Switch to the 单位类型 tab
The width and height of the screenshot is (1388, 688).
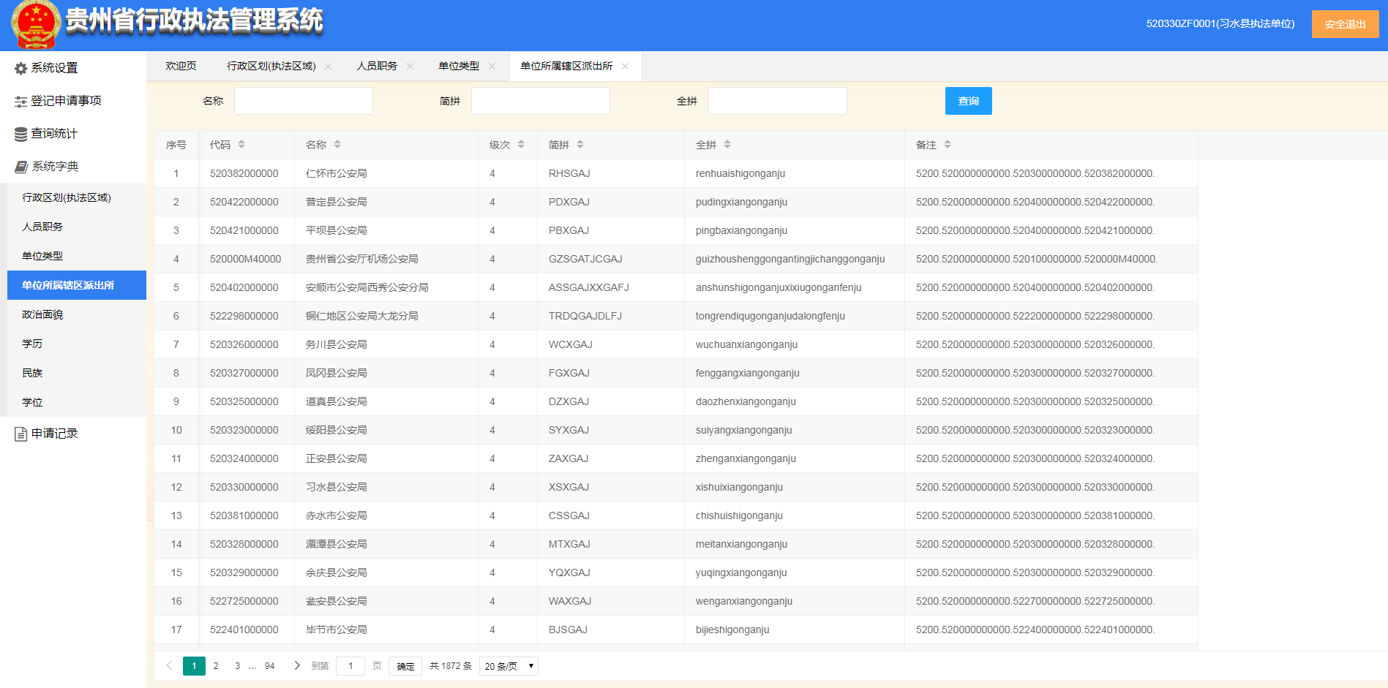pos(459,67)
